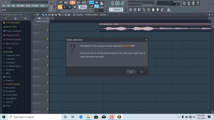Add new pattern with plus beside Pattern 1
214x120 pixels.
[125, 10]
